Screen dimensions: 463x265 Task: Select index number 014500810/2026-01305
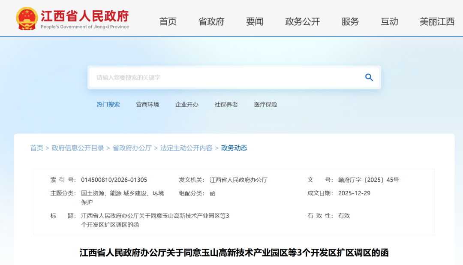114,180
